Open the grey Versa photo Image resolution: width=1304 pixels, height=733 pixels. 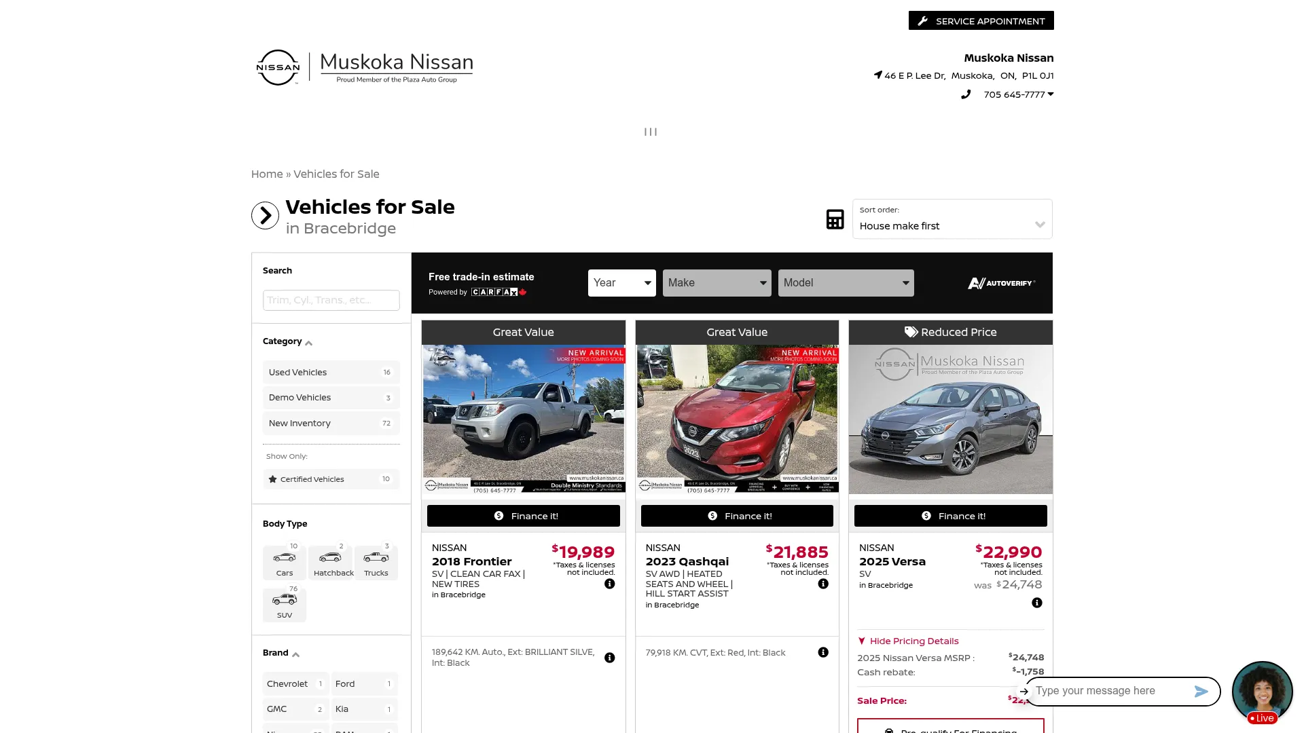point(950,419)
